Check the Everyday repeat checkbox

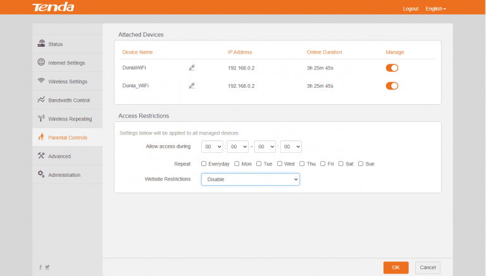pyautogui.click(x=204, y=164)
